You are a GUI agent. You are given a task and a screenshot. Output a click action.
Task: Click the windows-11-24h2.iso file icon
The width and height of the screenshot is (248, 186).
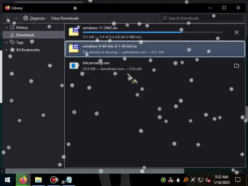click(x=74, y=32)
